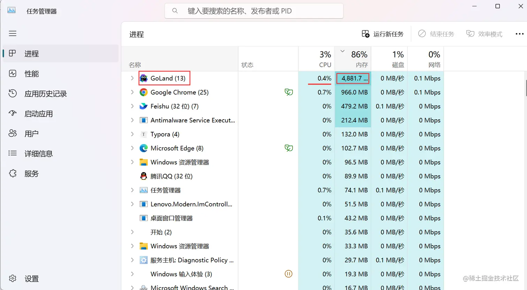Switch to the 用户 tab
The width and height of the screenshot is (527, 290).
(x=61, y=134)
